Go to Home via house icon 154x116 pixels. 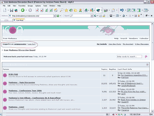[x=56, y=10]
